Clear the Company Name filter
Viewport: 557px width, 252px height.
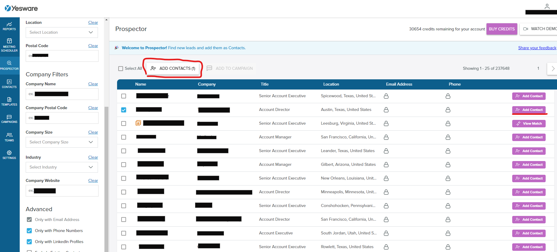[93, 84]
